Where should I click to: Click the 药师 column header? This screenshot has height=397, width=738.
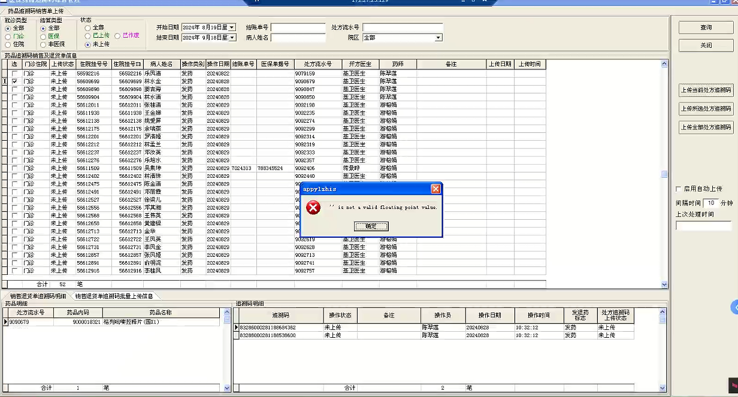(398, 64)
